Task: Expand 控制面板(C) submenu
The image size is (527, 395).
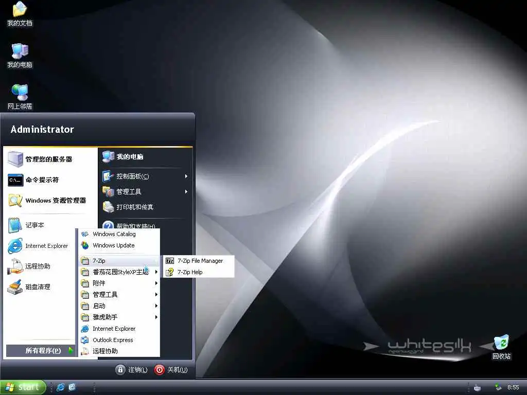Action: pos(145,176)
